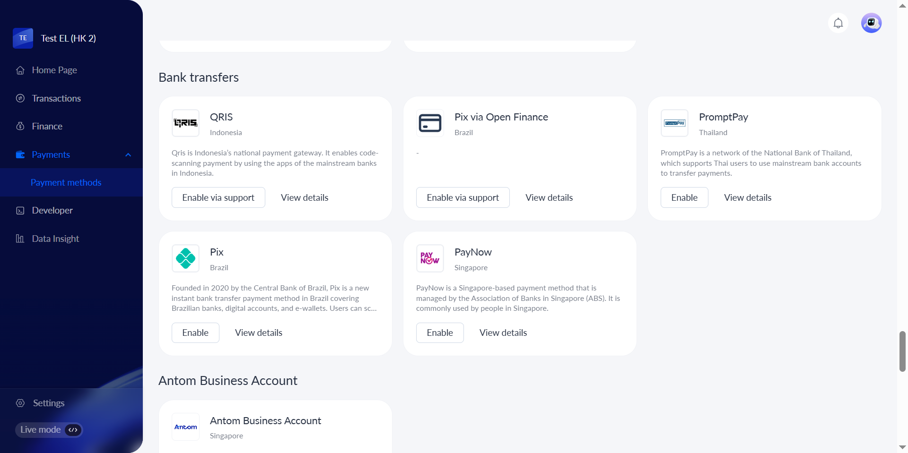Enable the PromptPay payment method
The height and width of the screenshot is (453, 908).
click(x=684, y=197)
